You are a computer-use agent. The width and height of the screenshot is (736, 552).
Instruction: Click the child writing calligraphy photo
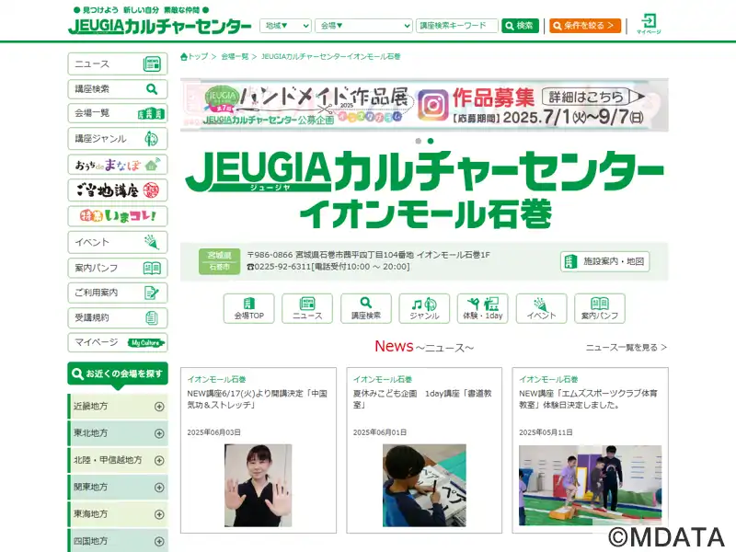(x=424, y=486)
